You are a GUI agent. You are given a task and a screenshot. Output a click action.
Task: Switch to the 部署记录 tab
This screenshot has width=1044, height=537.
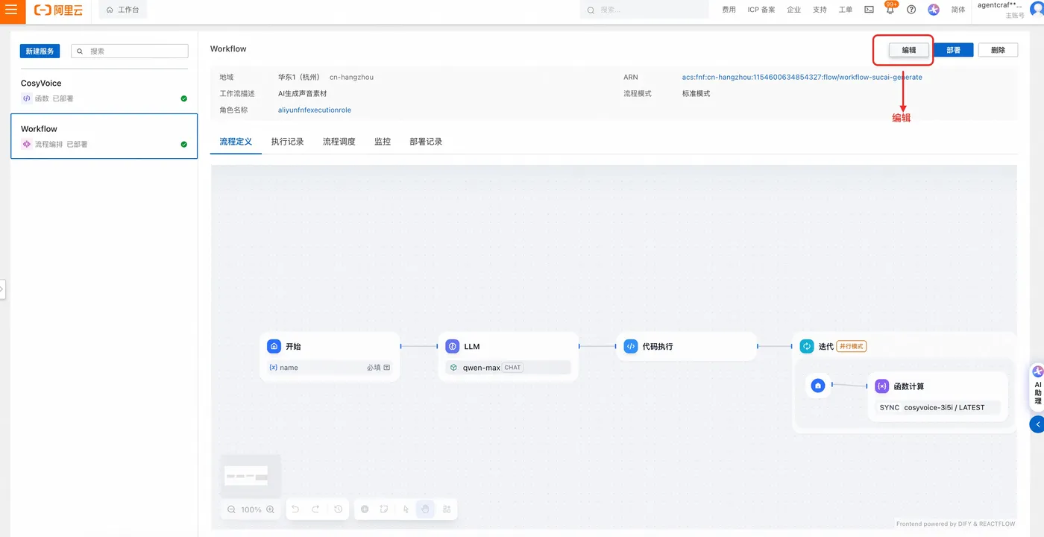click(426, 142)
